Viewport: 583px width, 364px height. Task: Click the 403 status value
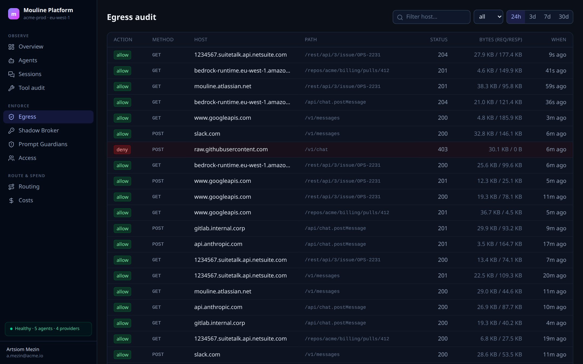pos(443,149)
